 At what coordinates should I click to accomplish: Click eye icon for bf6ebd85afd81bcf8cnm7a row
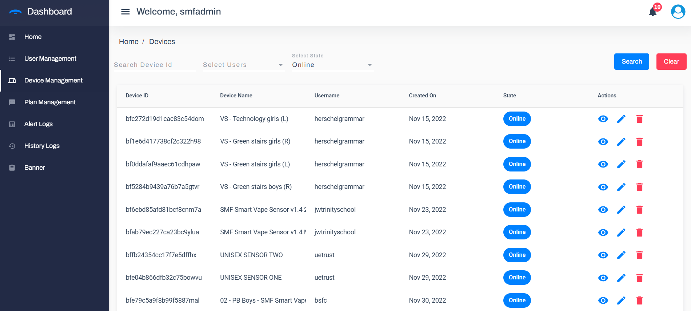[603, 210]
